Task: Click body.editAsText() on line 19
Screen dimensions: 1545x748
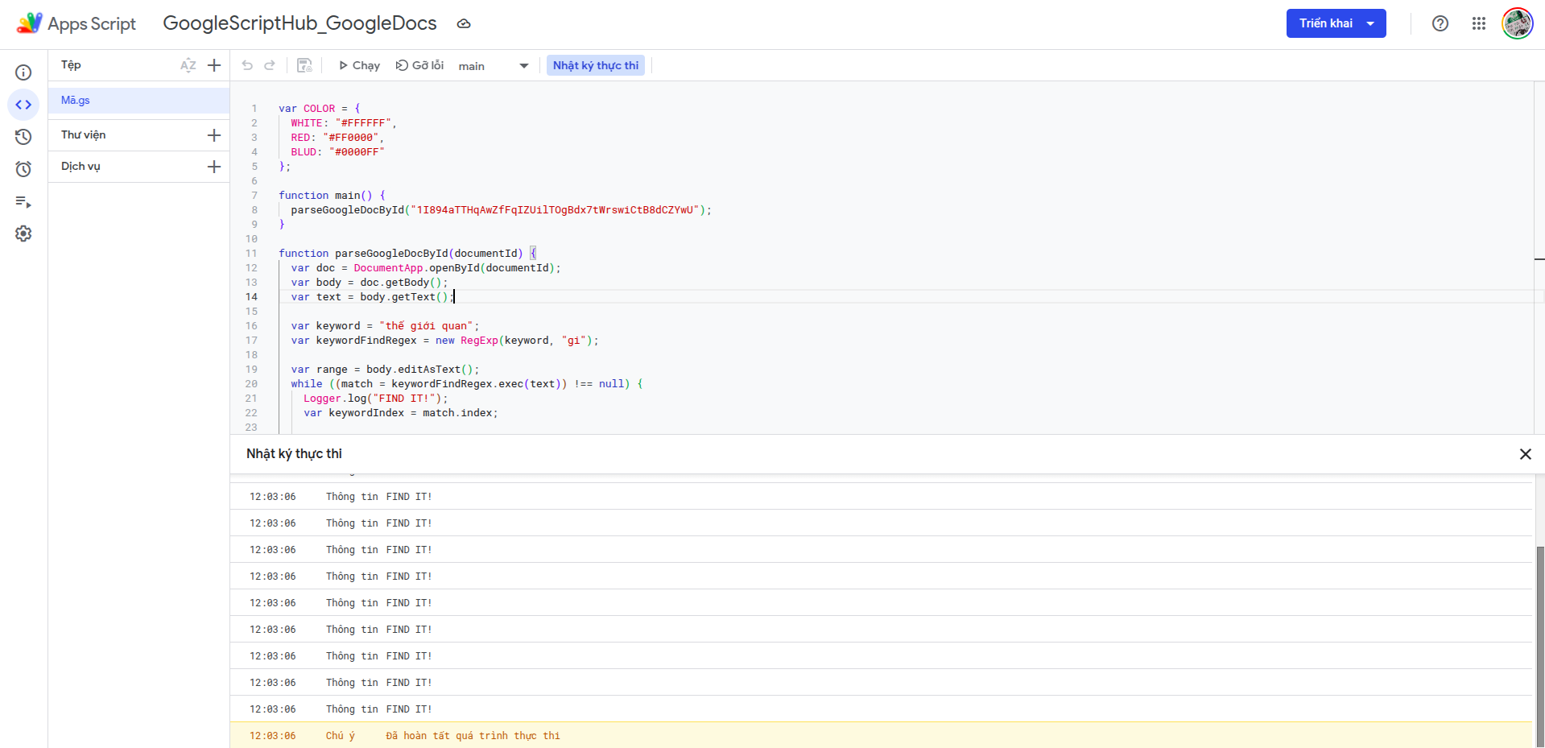Action: (x=419, y=370)
